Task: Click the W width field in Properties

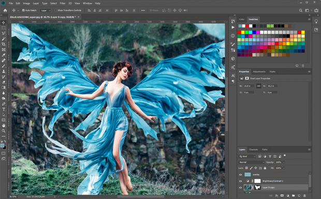Action: click(249, 86)
